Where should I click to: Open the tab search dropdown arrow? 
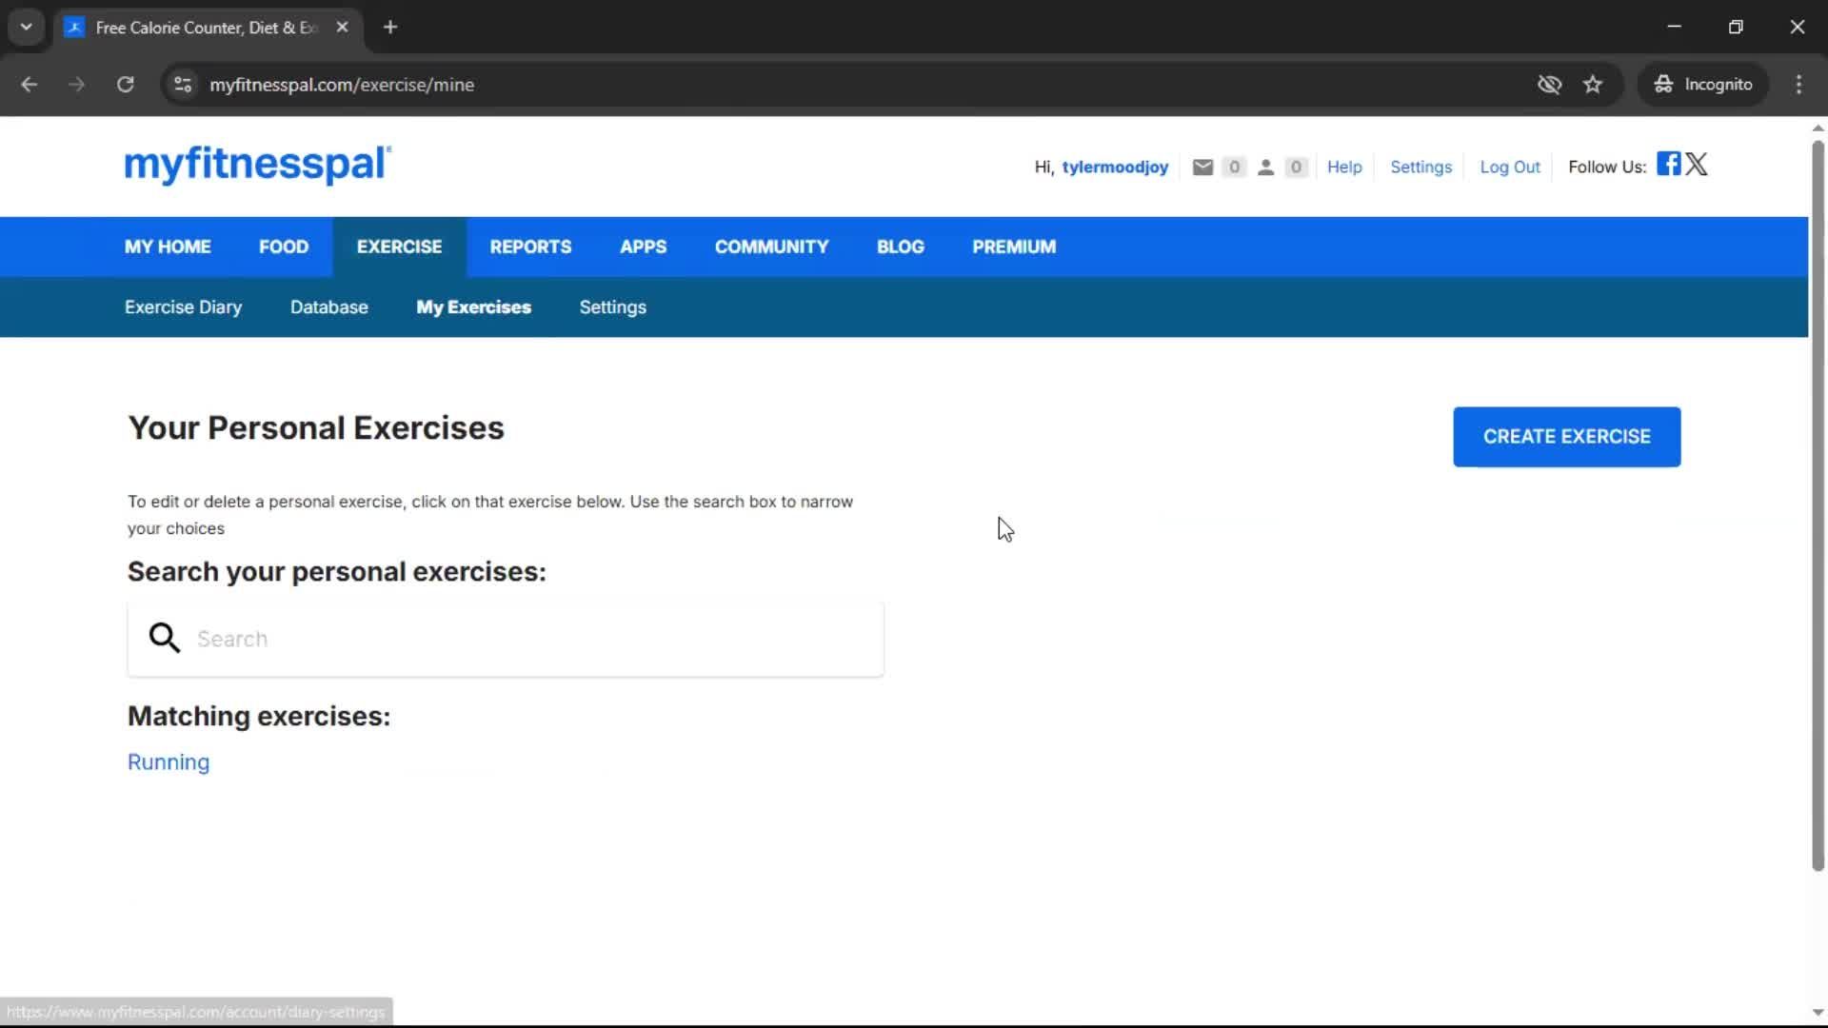(27, 28)
